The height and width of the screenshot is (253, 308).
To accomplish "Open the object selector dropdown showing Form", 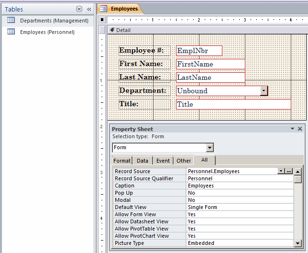I will pyautogui.click(x=209, y=147).
